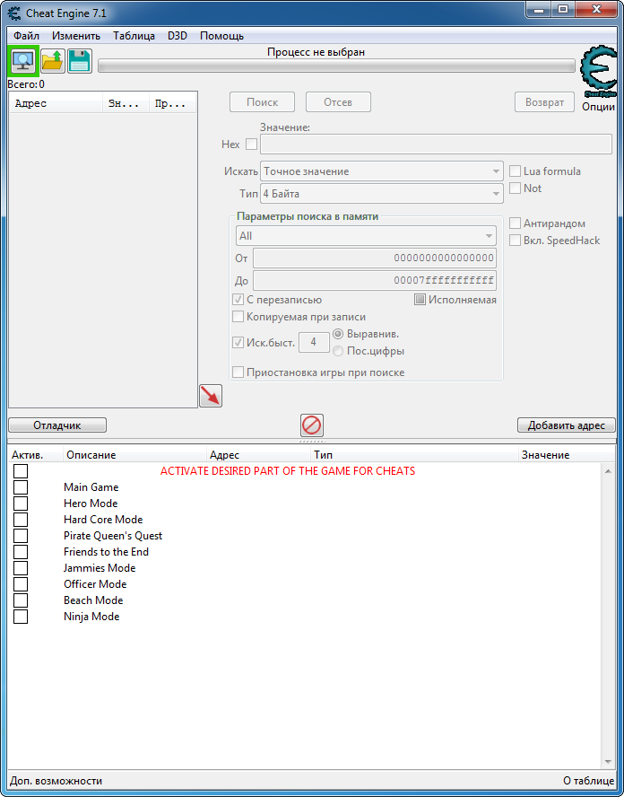Activate the Officer Mode checkbox
Viewport: 624px width, 797px height.
click(x=21, y=584)
